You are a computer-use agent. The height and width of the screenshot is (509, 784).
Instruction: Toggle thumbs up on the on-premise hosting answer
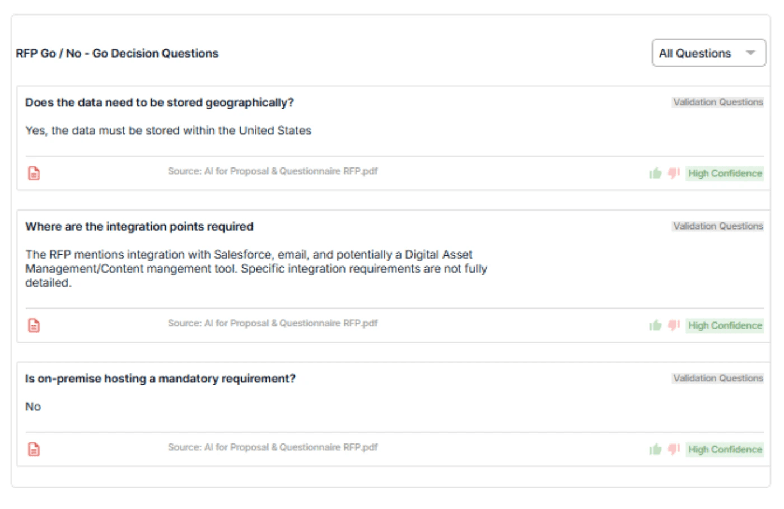[x=655, y=449]
